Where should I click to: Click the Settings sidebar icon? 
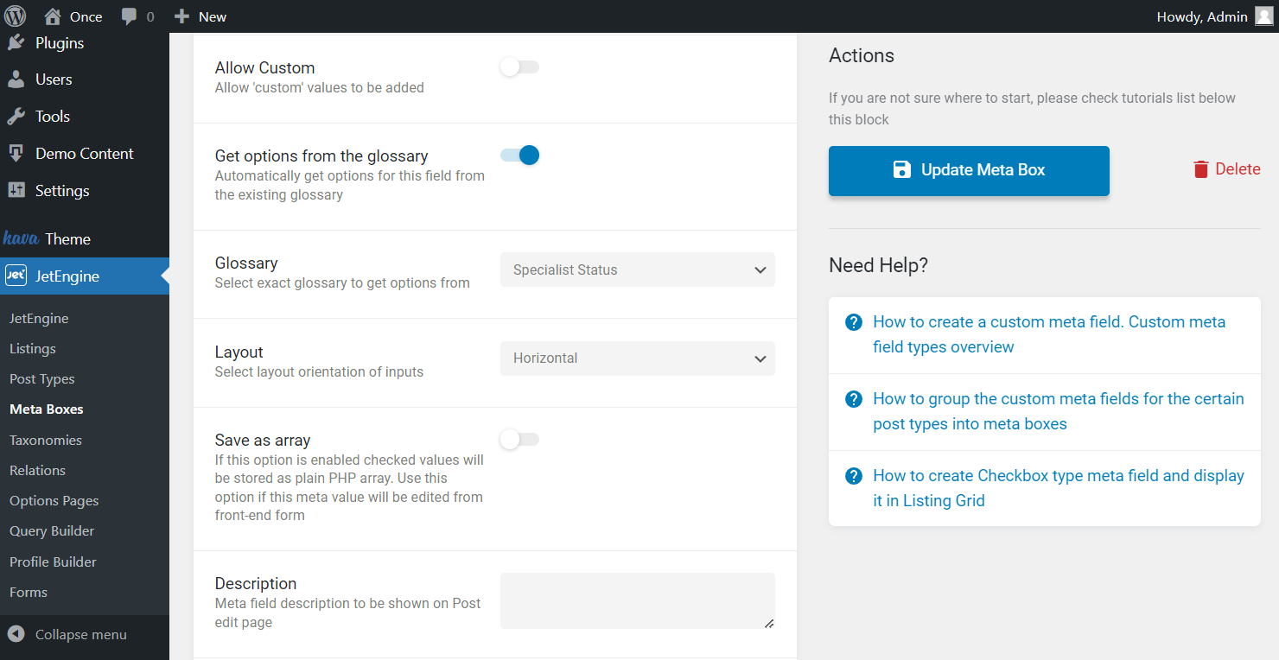pos(16,191)
